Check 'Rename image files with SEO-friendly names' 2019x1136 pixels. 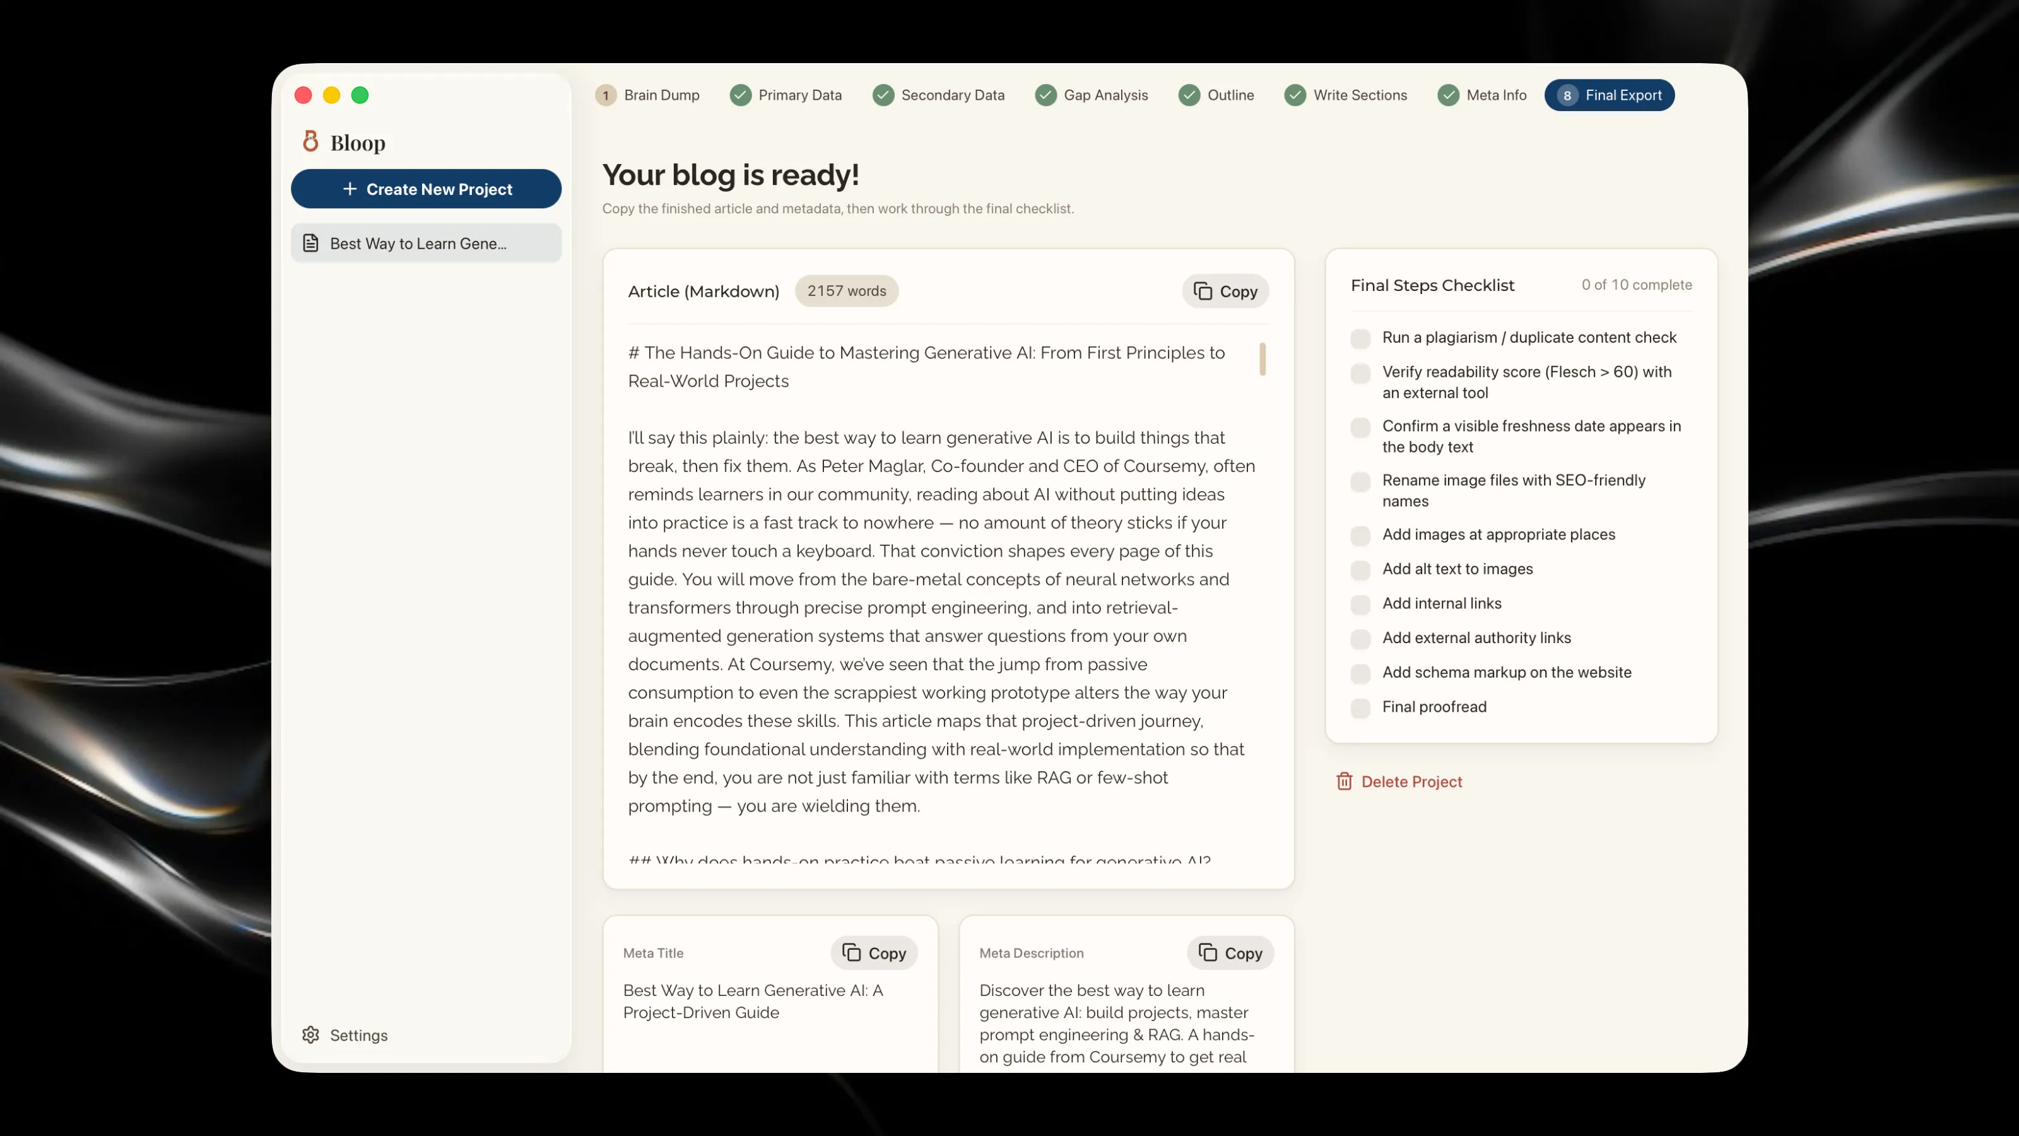(1361, 482)
